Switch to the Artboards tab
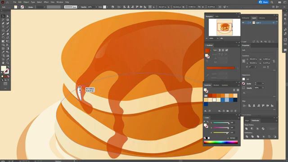This screenshot has height=162, width=288. coord(246,18)
